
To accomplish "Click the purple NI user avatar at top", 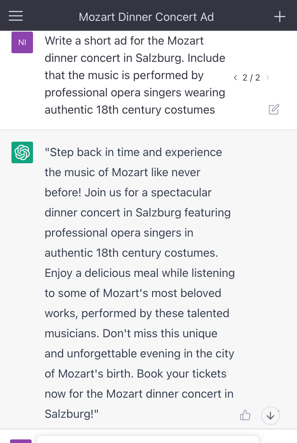I will coord(22,42).
